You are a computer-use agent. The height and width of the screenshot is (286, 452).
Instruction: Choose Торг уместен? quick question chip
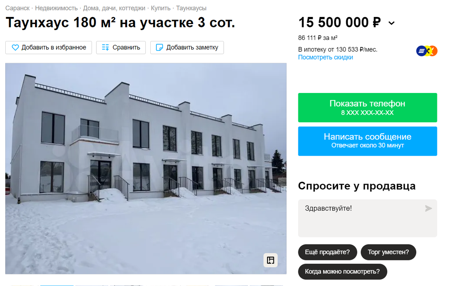point(388,252)
